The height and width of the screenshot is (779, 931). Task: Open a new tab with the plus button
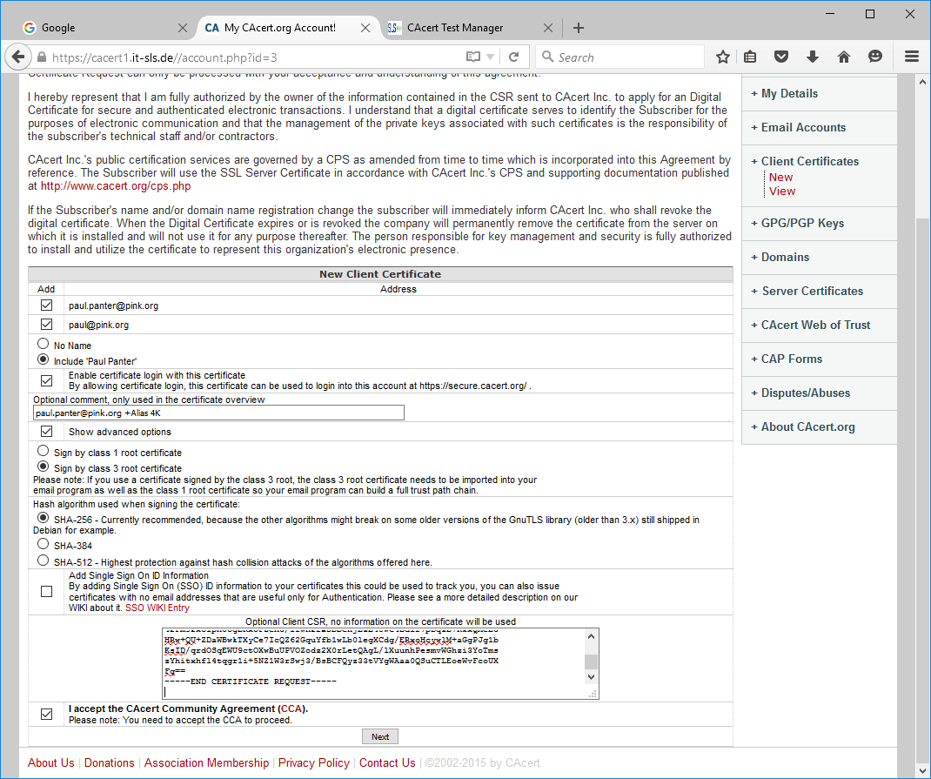coord(579,28)
